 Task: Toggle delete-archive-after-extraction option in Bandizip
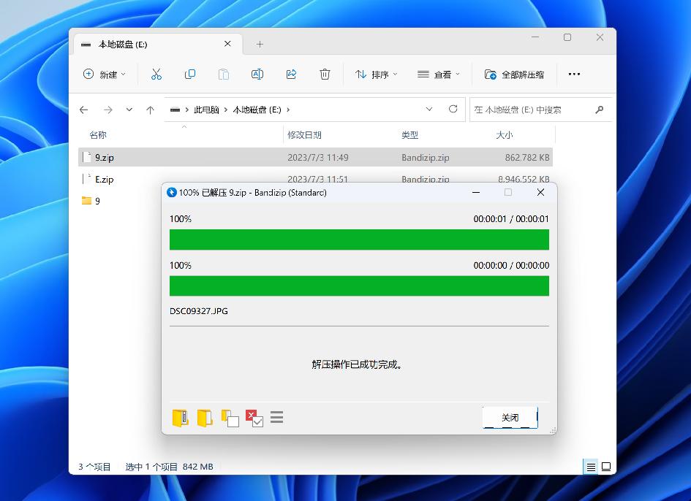(x=253, y=417)
